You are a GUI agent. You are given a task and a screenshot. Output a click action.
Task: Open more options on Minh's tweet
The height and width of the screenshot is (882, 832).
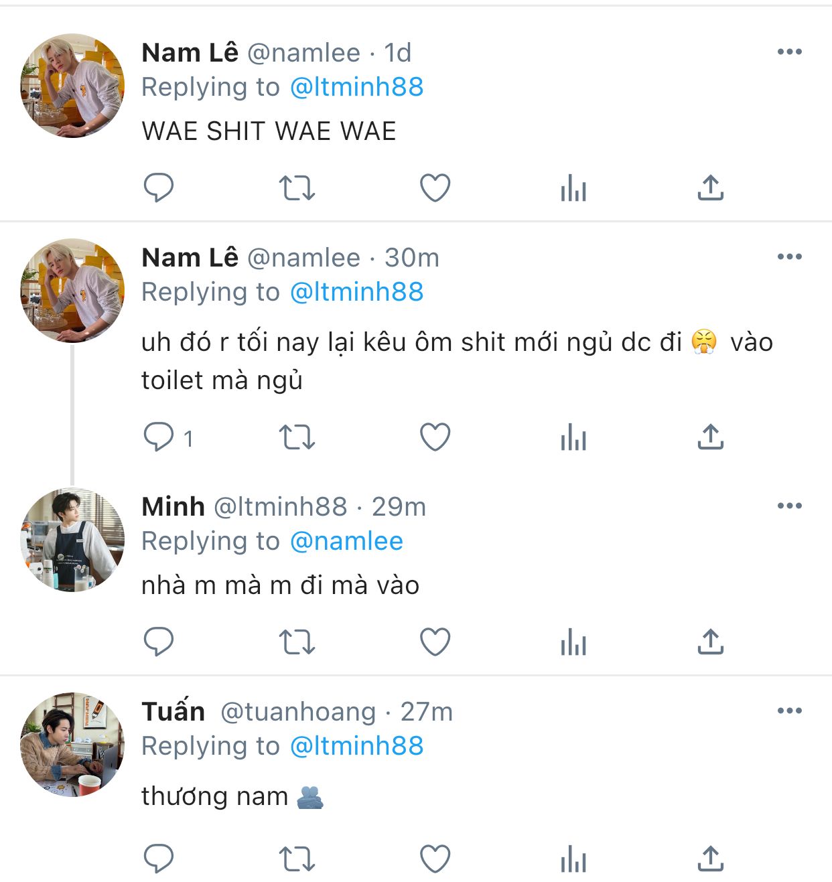pyautogui.click(x=789, y=506)
